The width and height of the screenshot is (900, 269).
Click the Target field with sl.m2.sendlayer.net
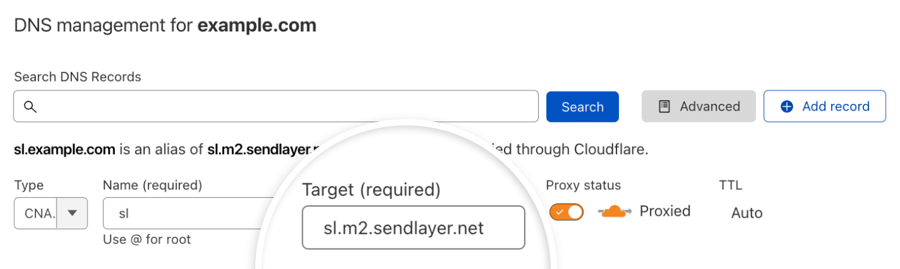[413, 227]
